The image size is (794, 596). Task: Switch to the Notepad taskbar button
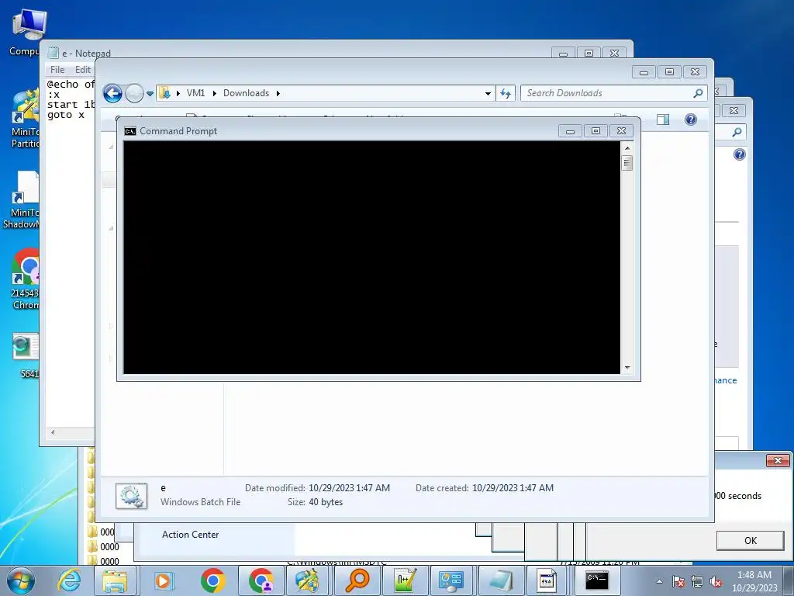(x=500, y=580)
